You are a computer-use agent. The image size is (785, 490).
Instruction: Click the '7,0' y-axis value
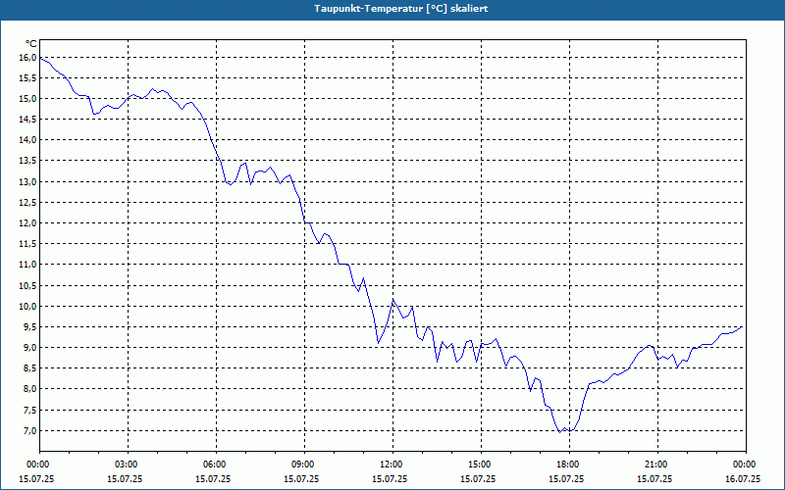pyautogui.click(x=30, y=431)
